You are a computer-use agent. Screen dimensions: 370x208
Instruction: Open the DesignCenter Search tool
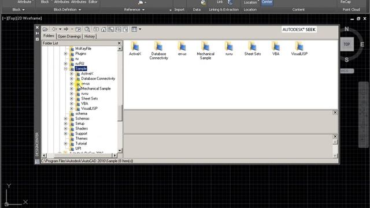point(87,29)
